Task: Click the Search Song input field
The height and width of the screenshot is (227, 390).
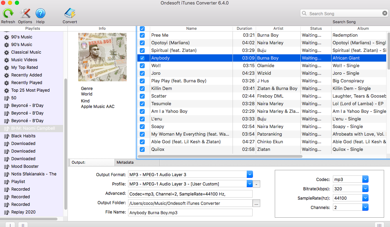Action: click(x=344, y=13)
